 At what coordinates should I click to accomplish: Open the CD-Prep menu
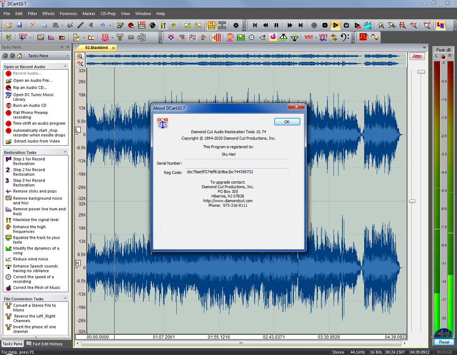tap(108, 13)
